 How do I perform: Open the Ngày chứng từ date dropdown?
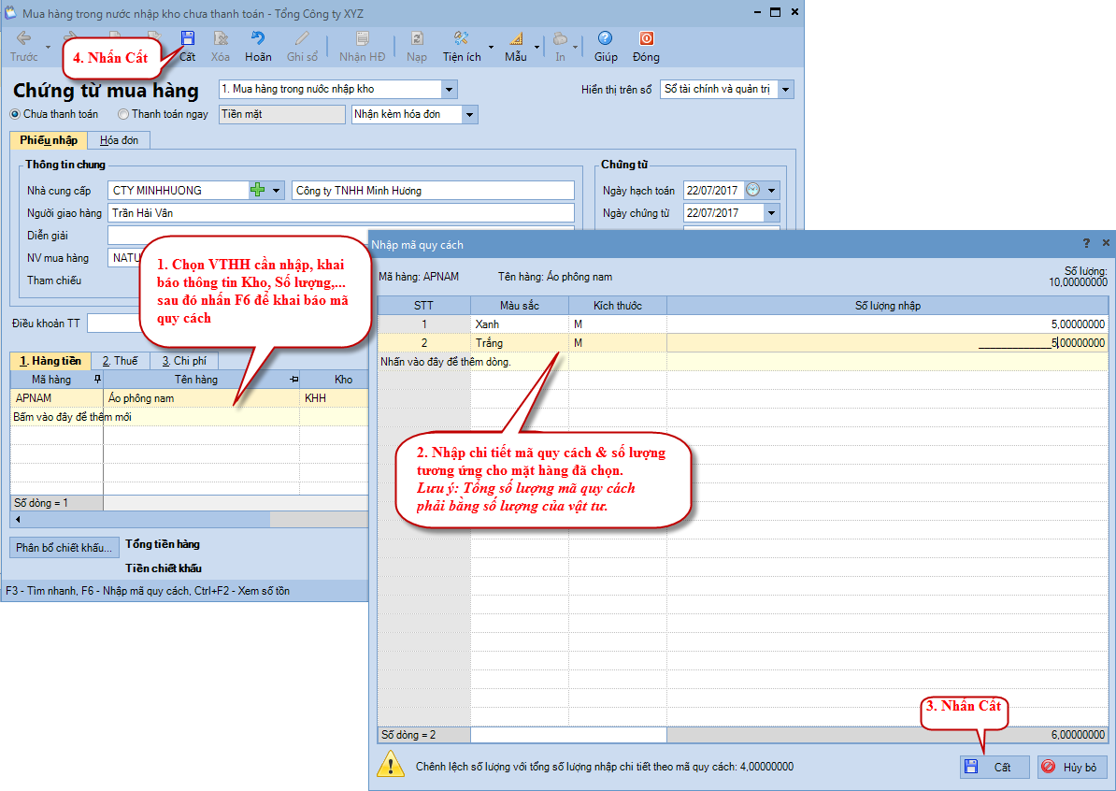[771, 212]
